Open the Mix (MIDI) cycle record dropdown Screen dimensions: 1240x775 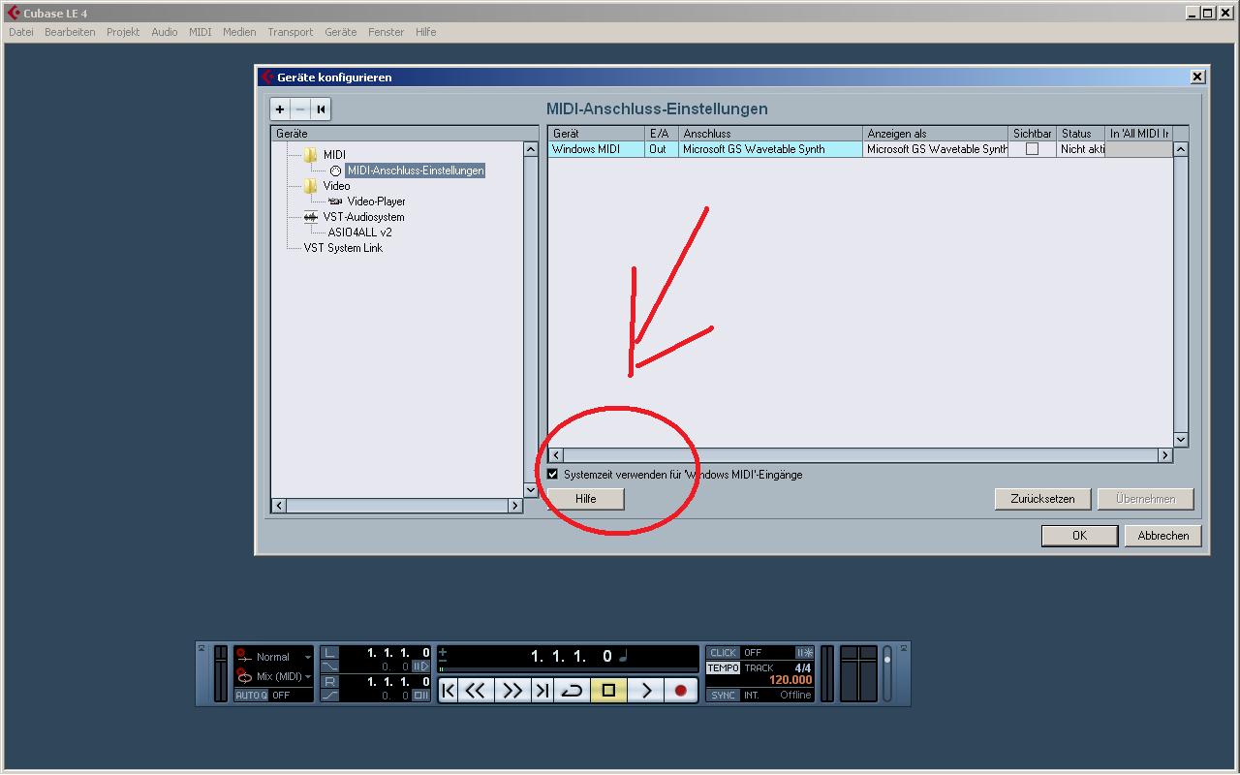point(308,676)
